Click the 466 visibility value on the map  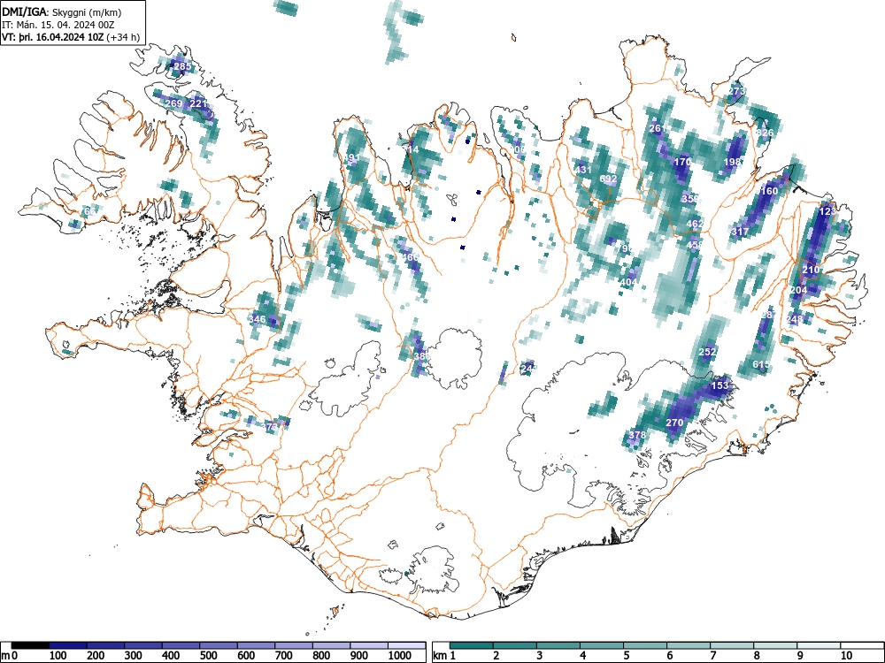tap(410, 257)
